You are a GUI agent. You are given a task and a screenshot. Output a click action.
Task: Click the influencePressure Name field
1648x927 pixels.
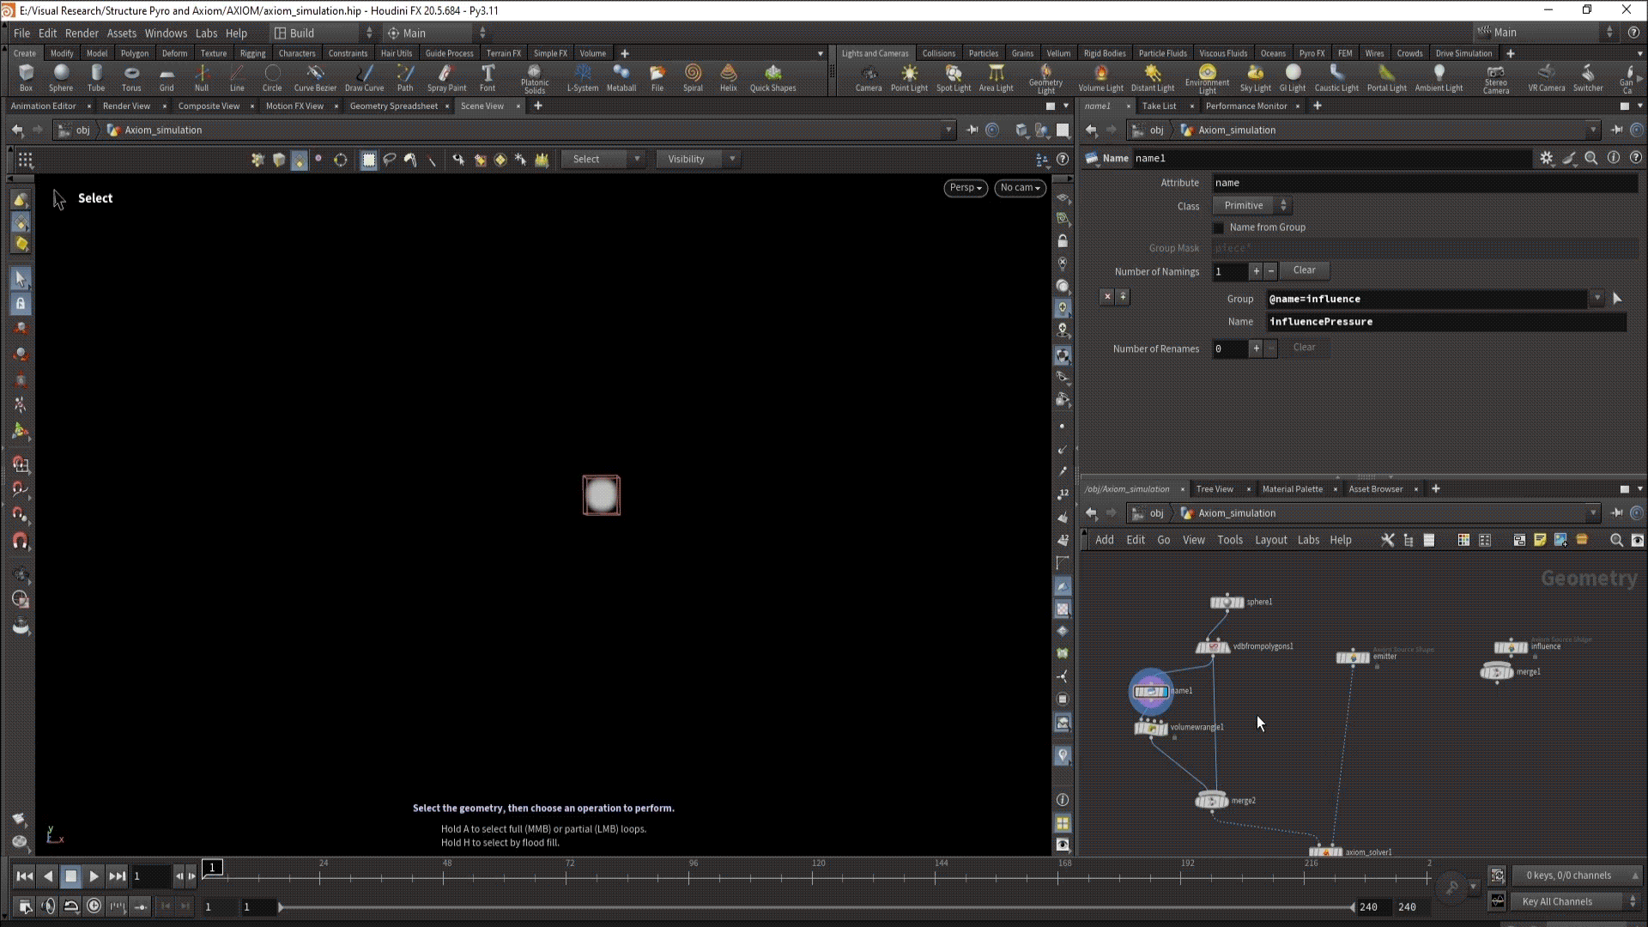(1445, 322)
